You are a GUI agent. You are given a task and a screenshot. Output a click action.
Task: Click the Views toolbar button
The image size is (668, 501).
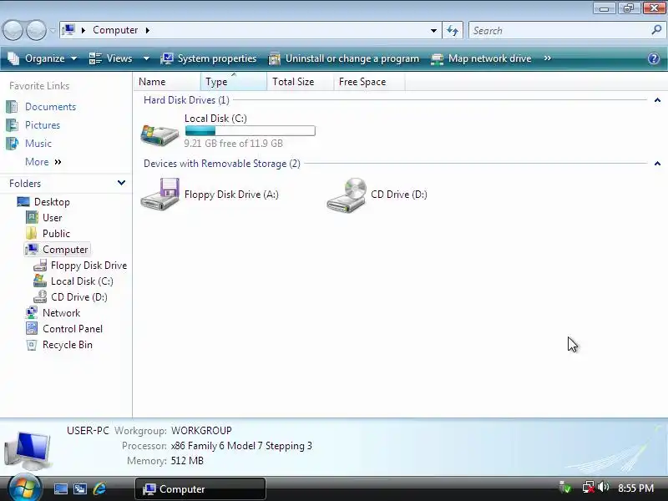coord(111,58)
